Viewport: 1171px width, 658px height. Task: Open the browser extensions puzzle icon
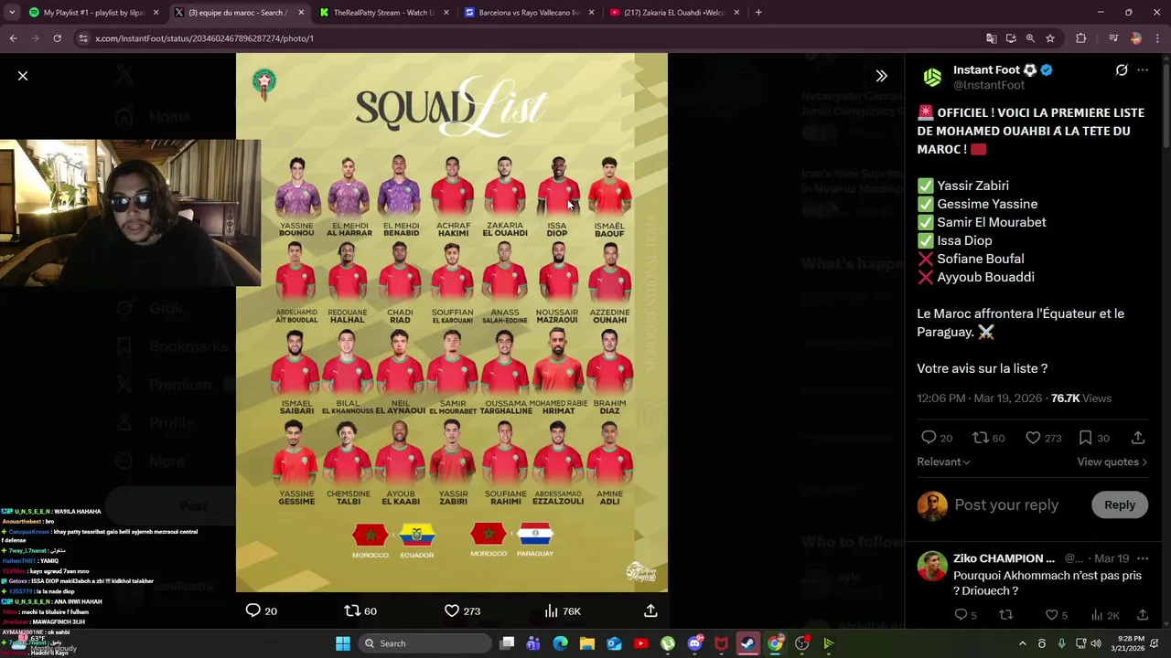(x=1081, y=38)
